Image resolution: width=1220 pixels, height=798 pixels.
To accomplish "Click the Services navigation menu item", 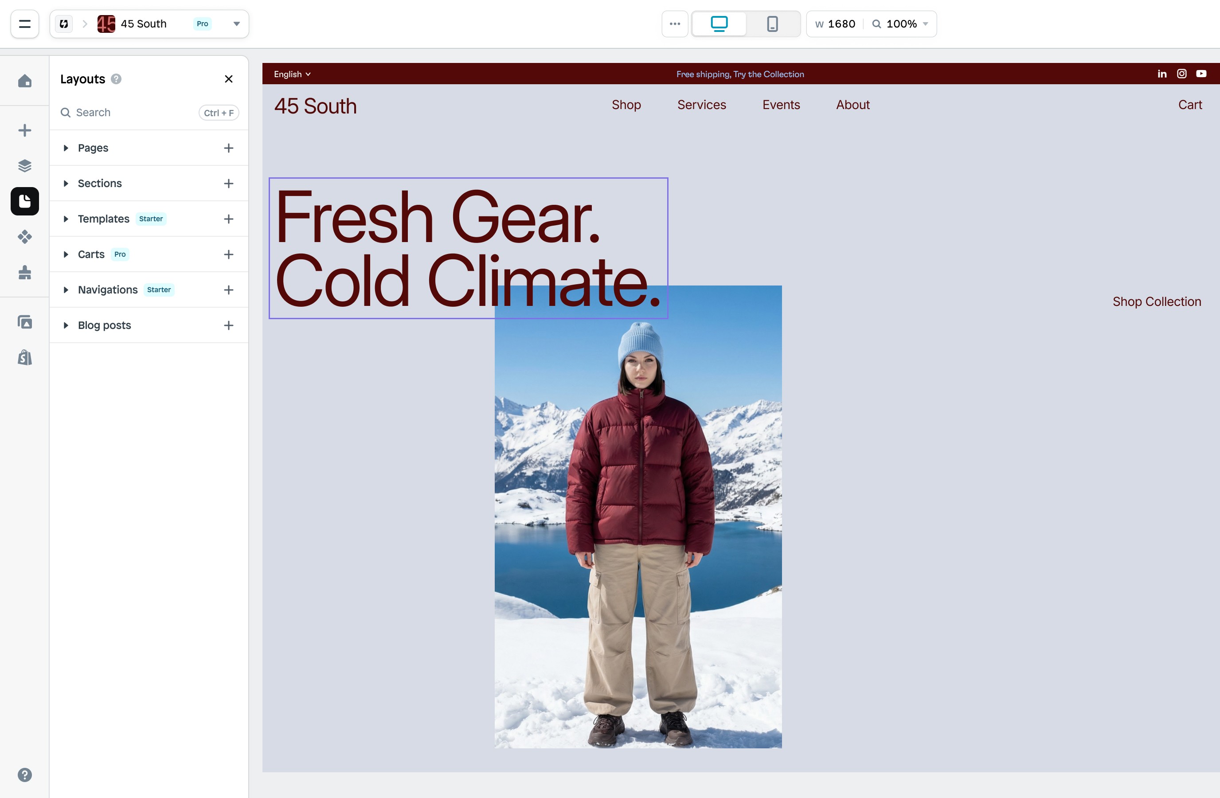I will pos(702,105).
